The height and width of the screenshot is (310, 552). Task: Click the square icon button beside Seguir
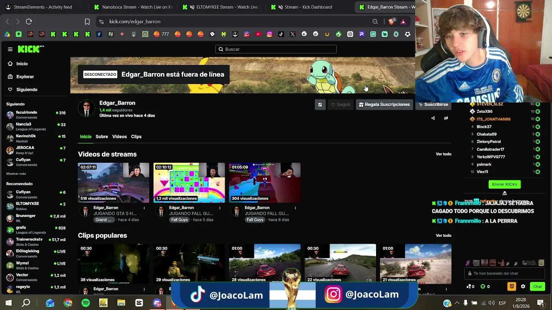point(320,105)
